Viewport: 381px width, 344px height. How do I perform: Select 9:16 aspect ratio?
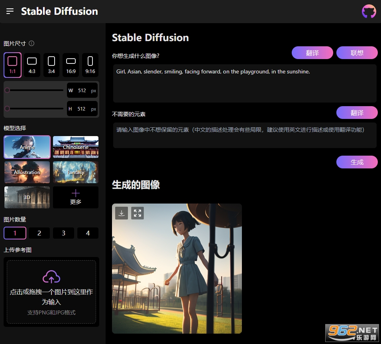(90, 65)
